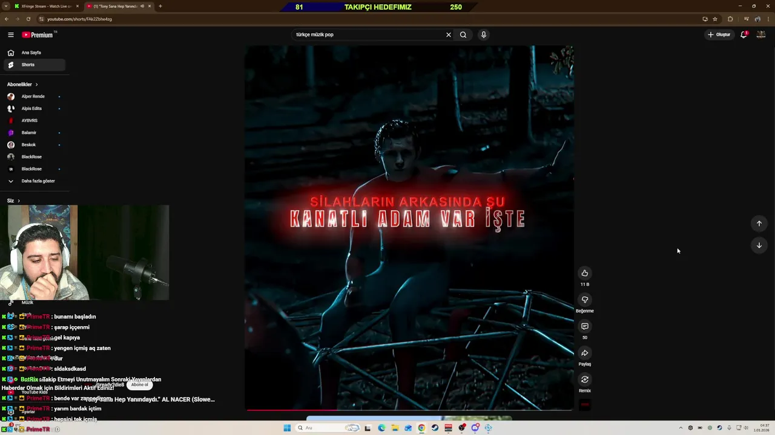Open Alpis Edits channel subscription

33,109
